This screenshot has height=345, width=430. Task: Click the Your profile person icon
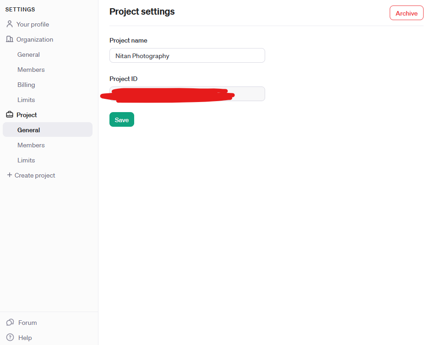pyautogui.click(x=10, y=24)
